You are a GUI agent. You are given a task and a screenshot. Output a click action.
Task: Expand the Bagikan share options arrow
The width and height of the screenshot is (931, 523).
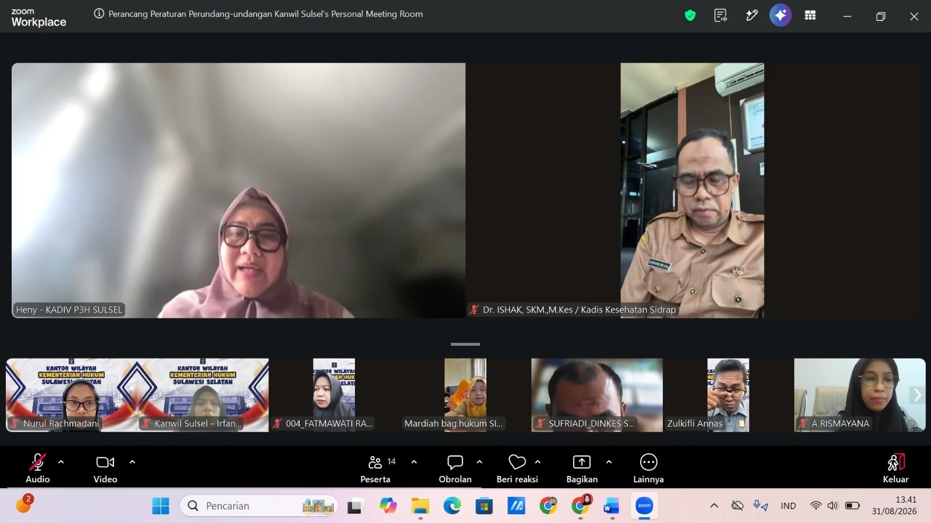click(609, 462)
